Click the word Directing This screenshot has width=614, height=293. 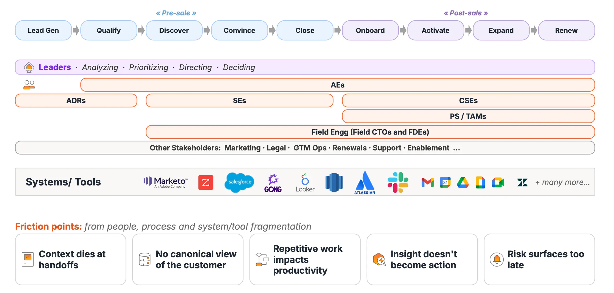click(195, 67)
